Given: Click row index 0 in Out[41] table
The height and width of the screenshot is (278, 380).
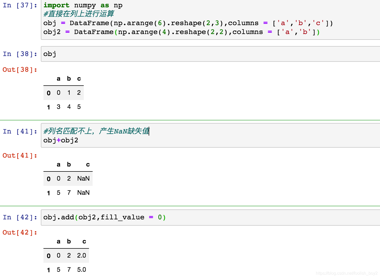Looking at the screenshot, I should tap(49, 179).
